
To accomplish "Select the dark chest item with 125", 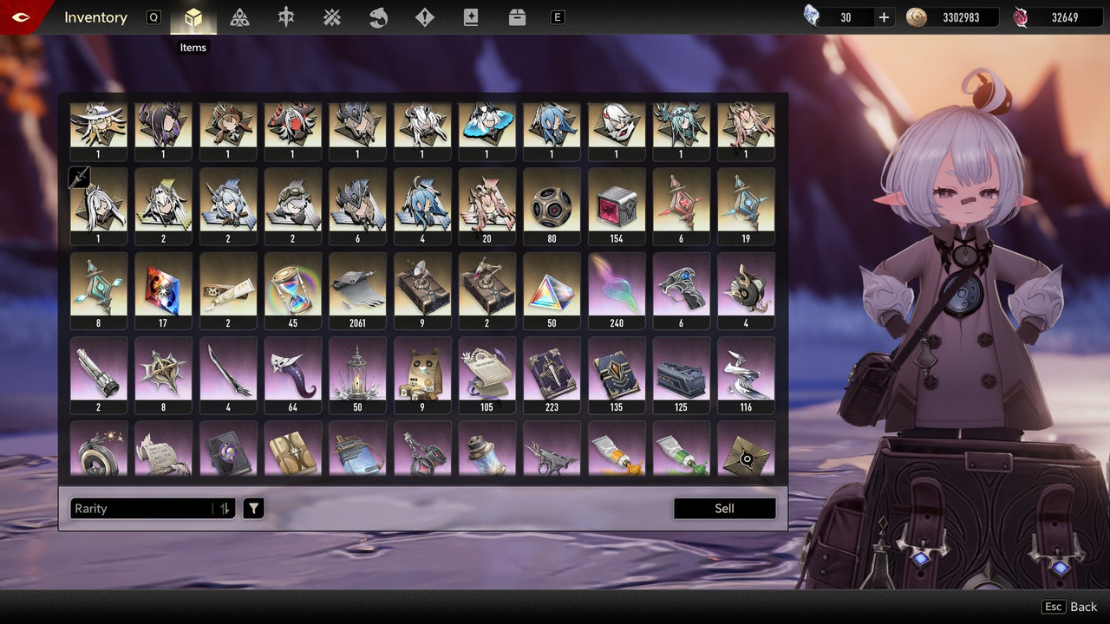I will [x=681, y=374].
